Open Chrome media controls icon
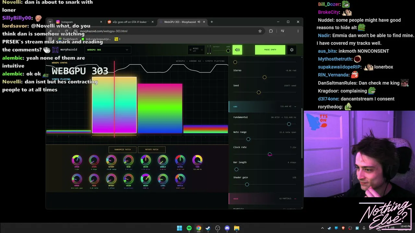Screen dimensions: 415x233 (x=282, y=31)
